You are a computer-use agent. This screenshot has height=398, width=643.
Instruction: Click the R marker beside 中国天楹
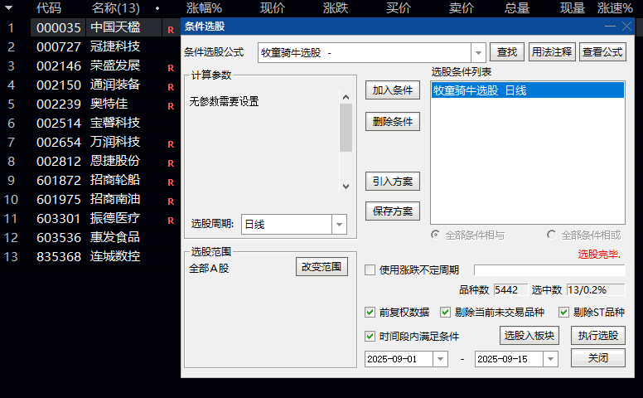[x=171, y=30]
